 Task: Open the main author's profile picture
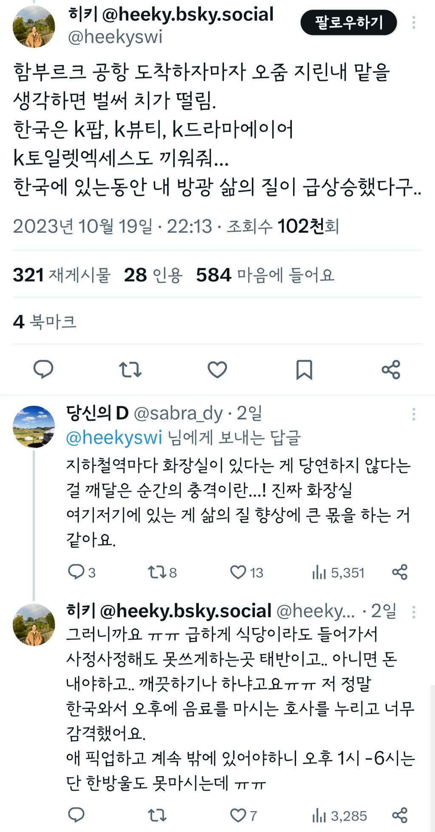(34, 26)
